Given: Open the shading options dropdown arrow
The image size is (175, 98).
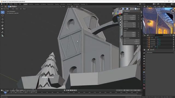Looking at the screenshot, I should click(x=141, y=9).
